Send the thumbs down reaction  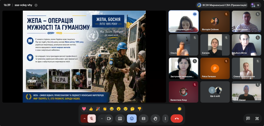139,109
